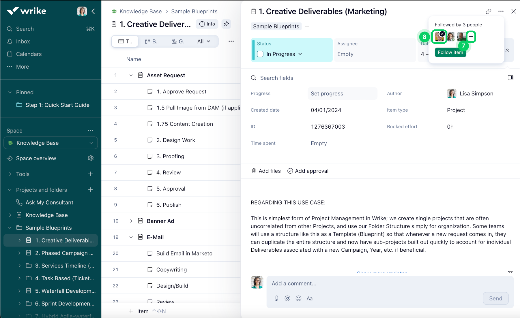This screenshot has width=520, height=318.
Task: Expand the Tools section in sidebar
Action: tap(10, 174)
